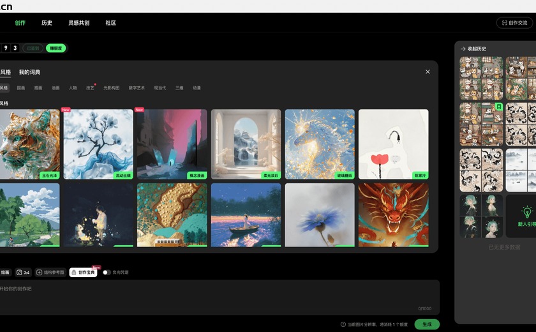Screen dimensions: 536x332
Task: Open the ink-wash cats history thumbnail
Action: (x=481, y=170)
